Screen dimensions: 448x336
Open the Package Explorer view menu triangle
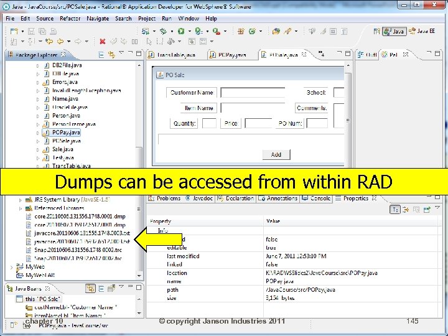(x=121, y=52)
